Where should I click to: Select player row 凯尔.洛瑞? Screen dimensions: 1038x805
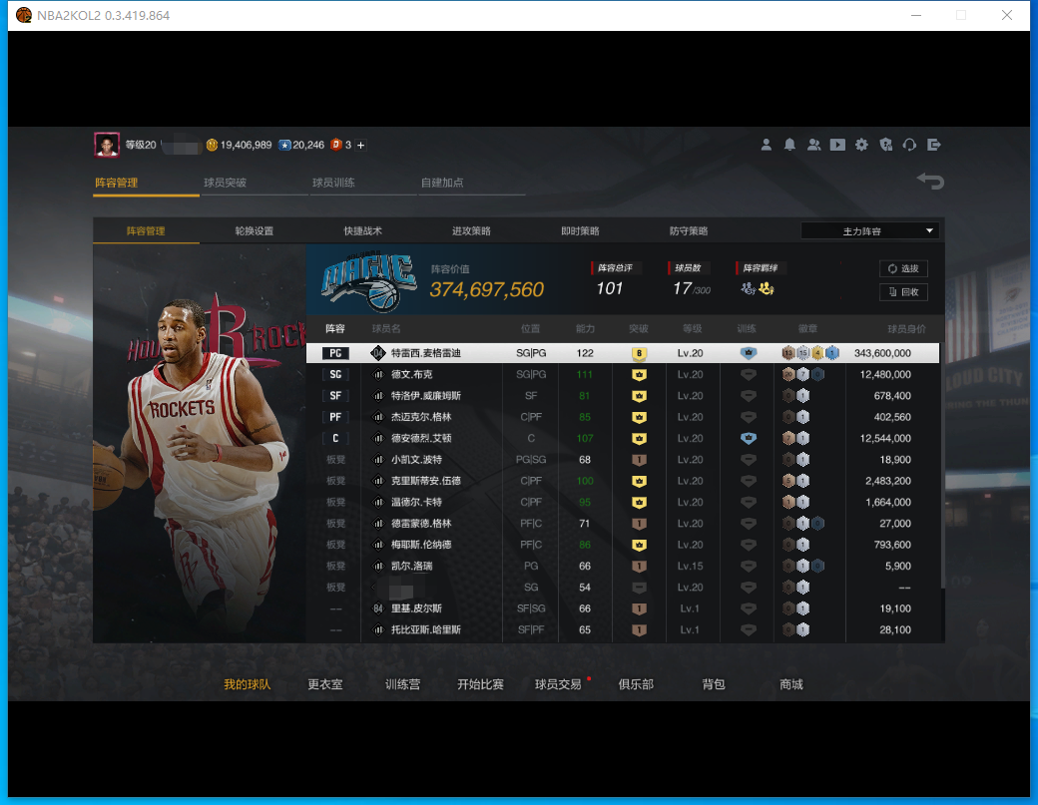(x=622, y=567)
